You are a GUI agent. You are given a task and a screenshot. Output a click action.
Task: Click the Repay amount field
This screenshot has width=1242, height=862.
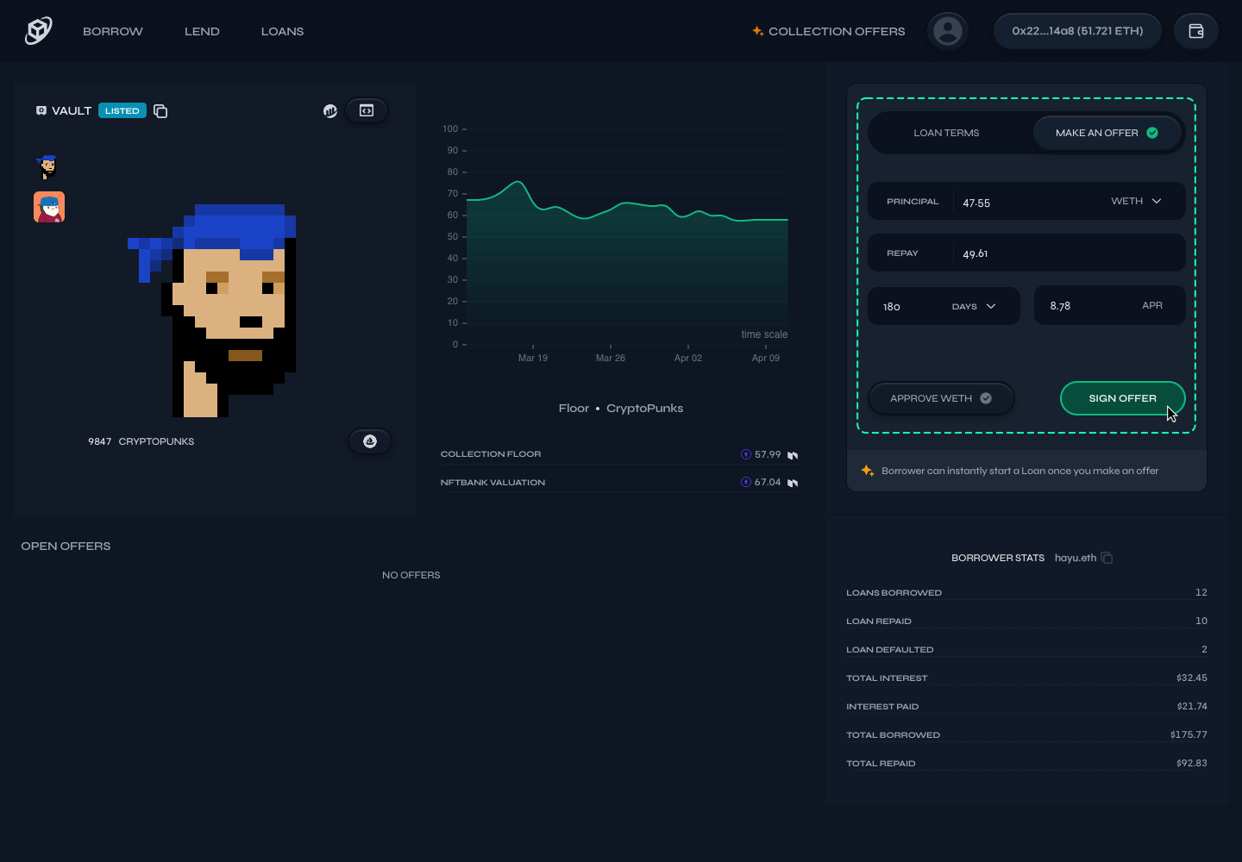[1026, 253]
